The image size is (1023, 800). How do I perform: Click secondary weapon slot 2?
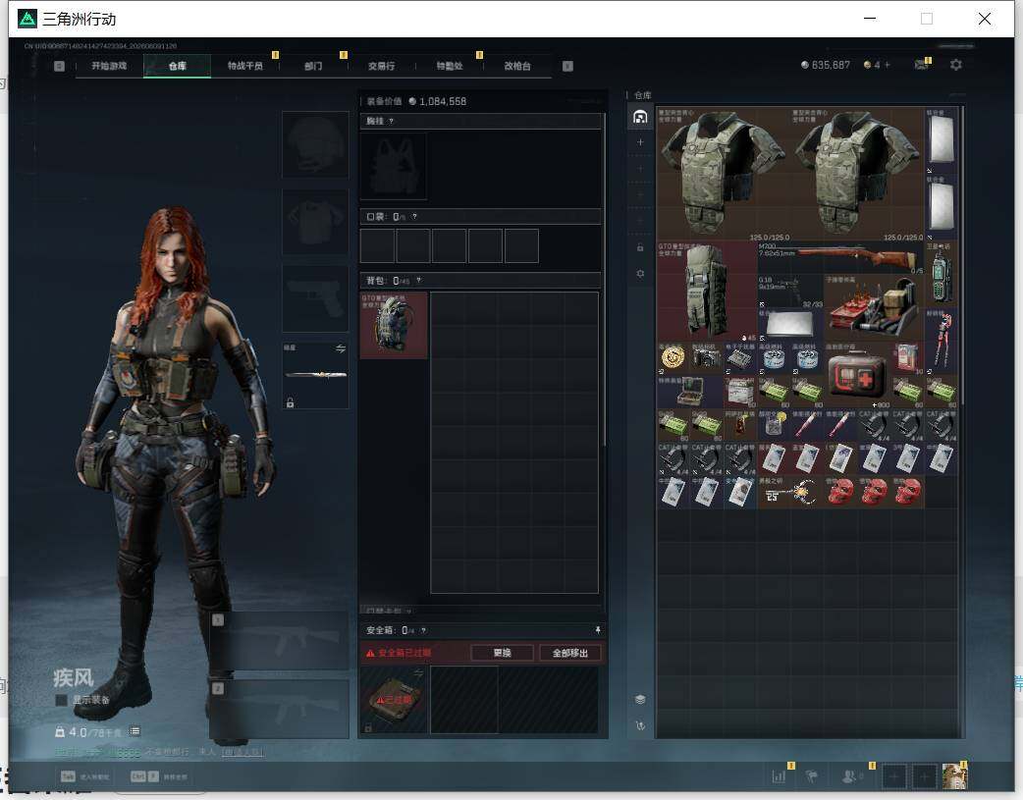(280, 710)
